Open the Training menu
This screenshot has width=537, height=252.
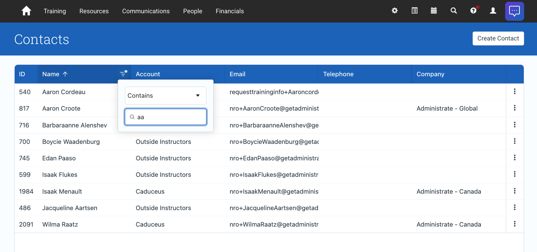(55, 11)
